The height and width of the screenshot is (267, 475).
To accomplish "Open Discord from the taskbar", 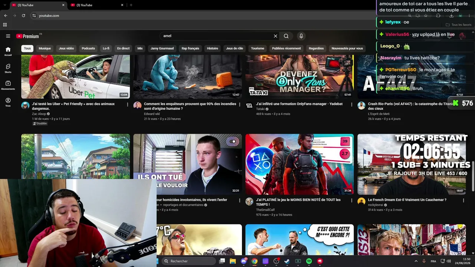I will point(243,261).
